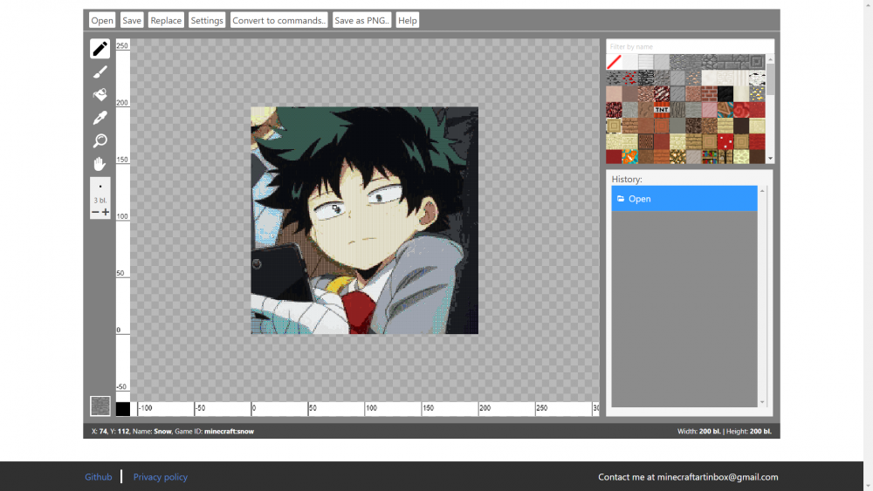Decrease brush size with minus button
Image resolution: width=873 pixels, height=491 pixels.
click(x=94, y=212)
